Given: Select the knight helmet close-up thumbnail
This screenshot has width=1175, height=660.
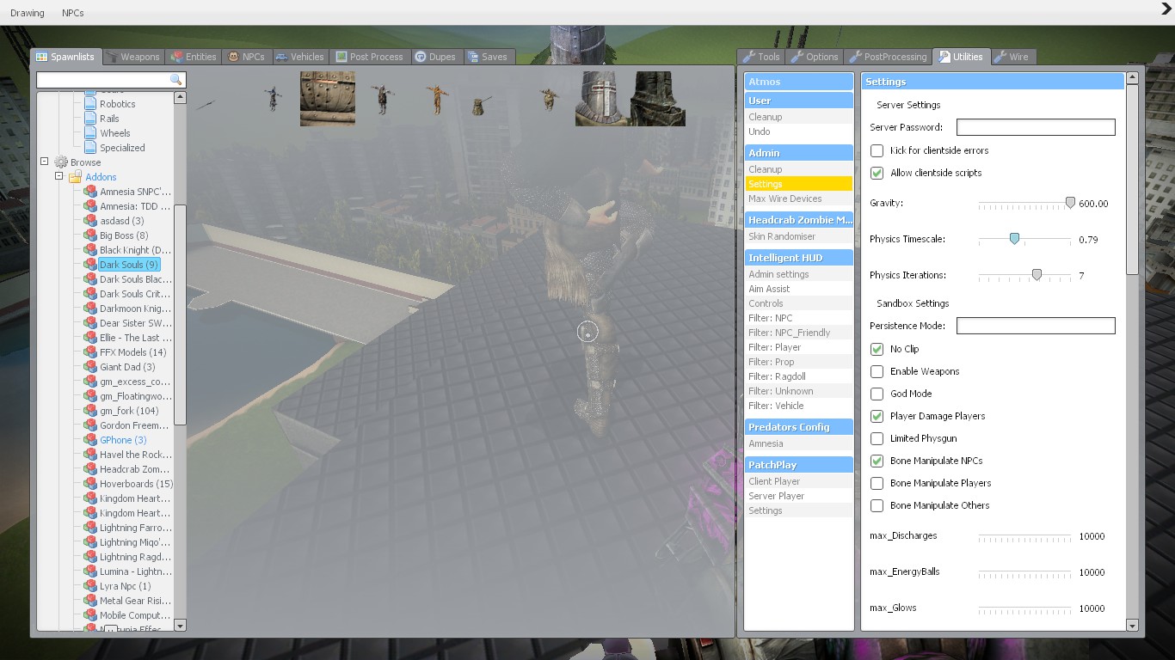Looking at the screenshot, I should (603, 99).
